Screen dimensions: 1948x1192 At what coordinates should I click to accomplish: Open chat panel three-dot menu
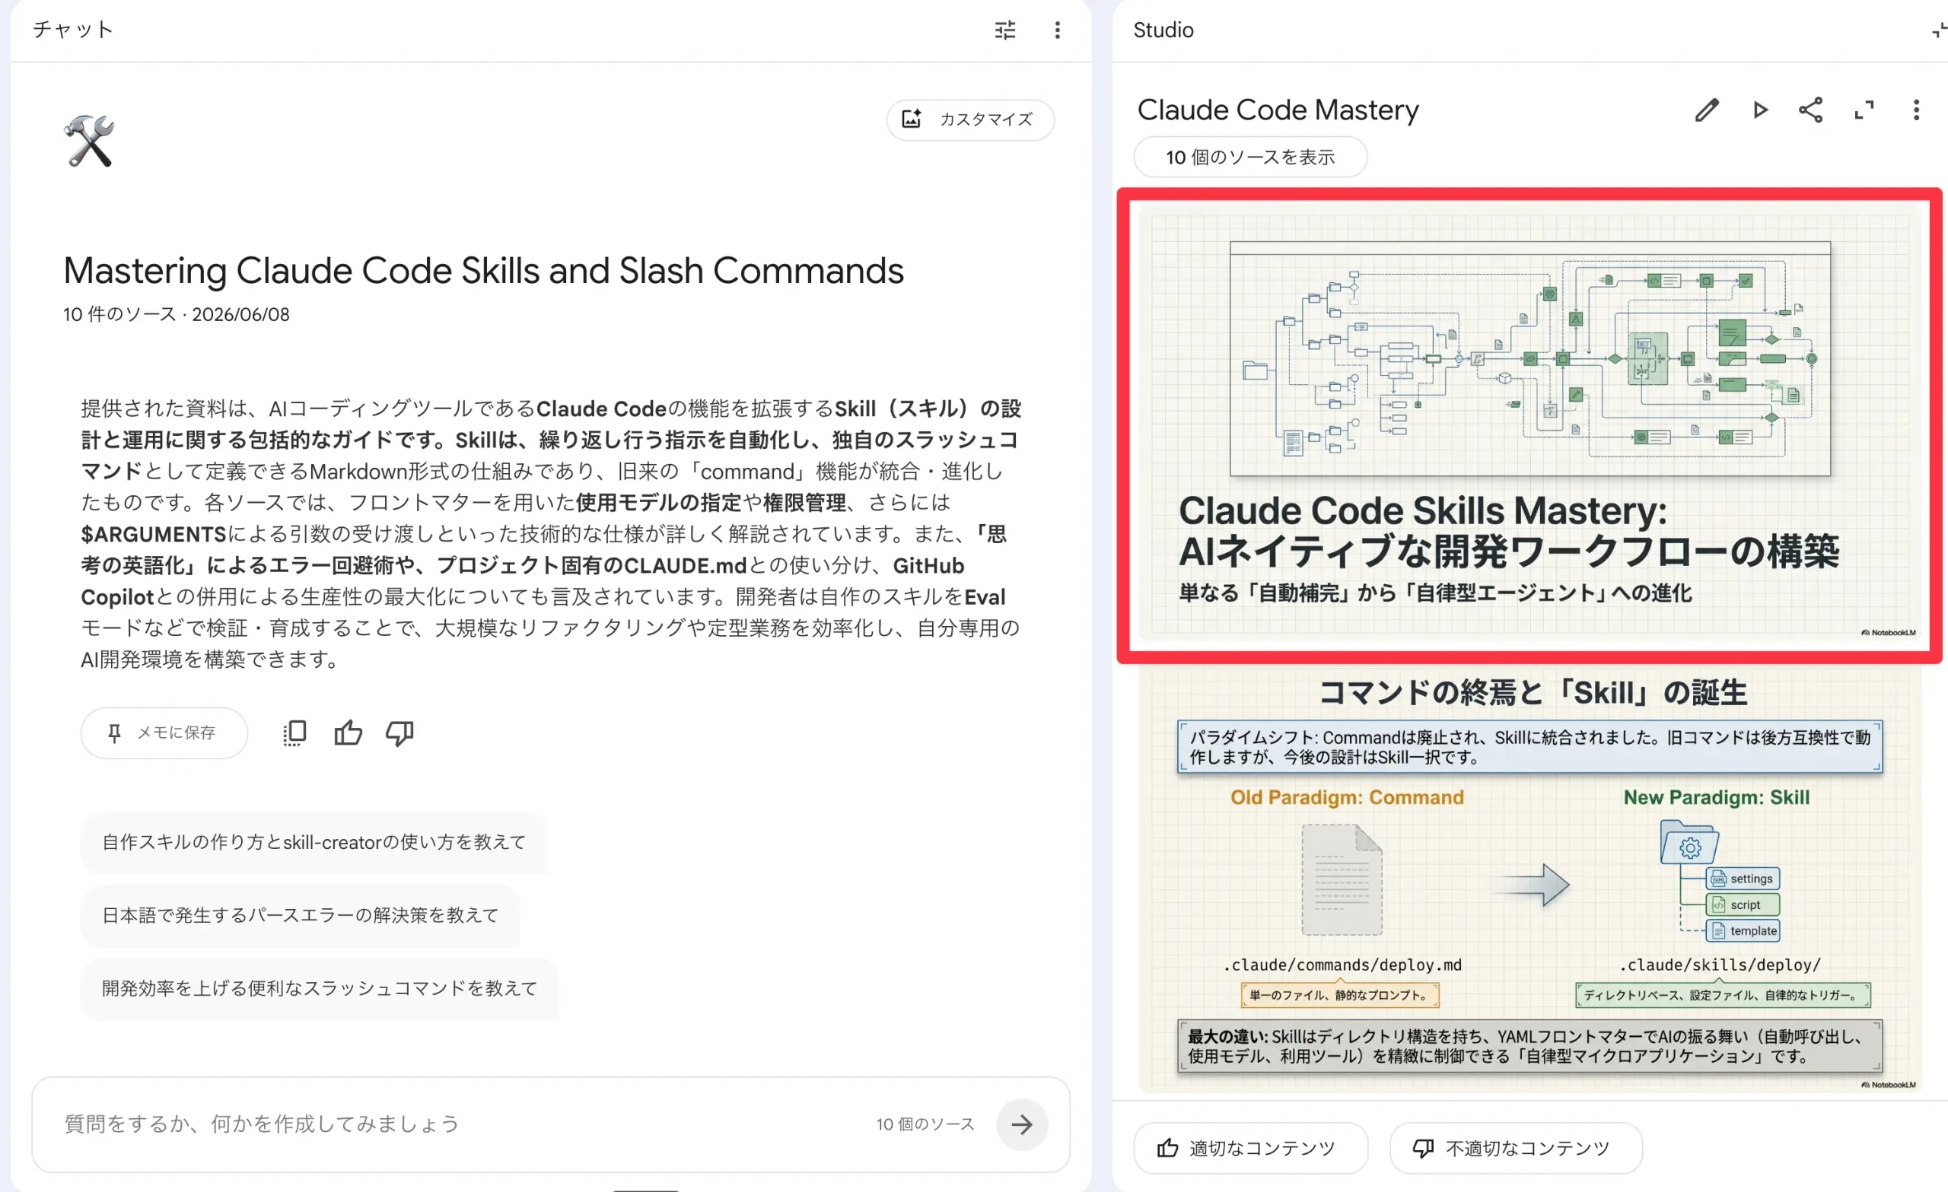[1057, 30]
